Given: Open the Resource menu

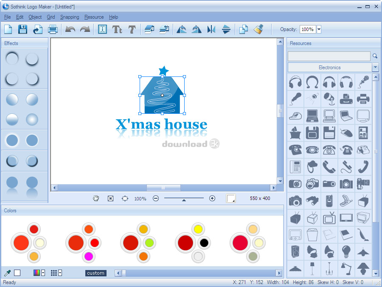Looking at the screenshot, I should coord(94,17).
